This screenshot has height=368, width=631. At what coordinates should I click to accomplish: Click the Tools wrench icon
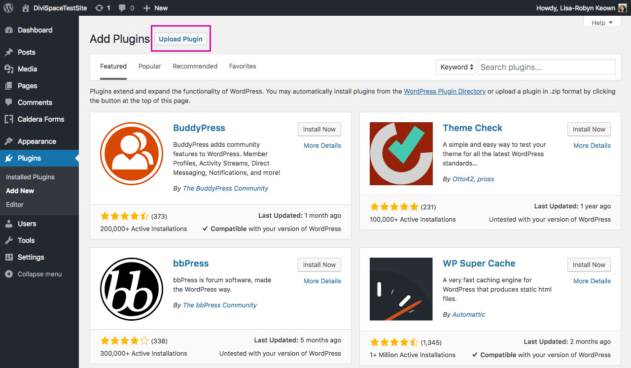coord(9,240)
